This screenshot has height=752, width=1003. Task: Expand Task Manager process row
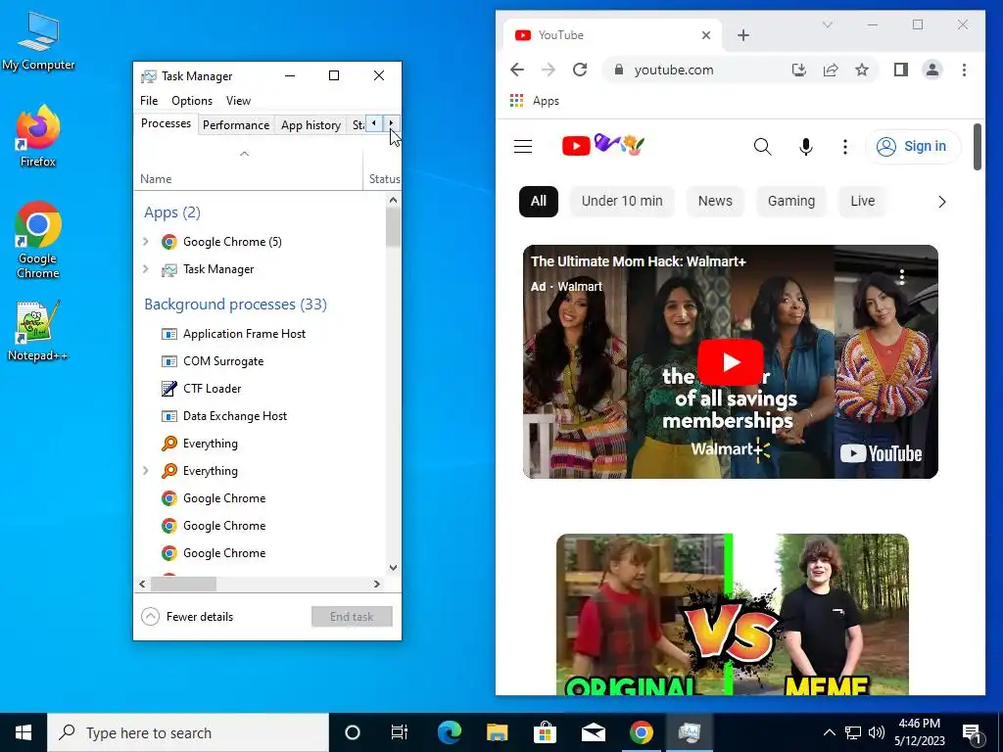click(x=146, y=268)
